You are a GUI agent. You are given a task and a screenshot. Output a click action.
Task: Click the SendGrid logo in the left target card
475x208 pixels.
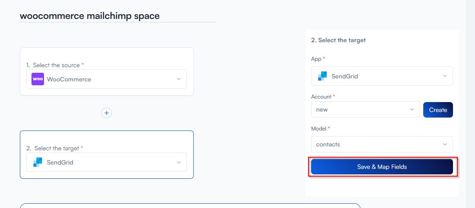(x=38, y=162)
